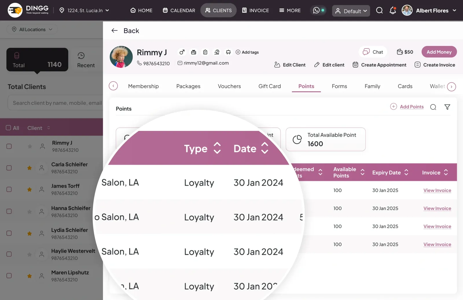Click Create Invoice
Viewport: 463px width, 300px height.
(x=435, y=65)
